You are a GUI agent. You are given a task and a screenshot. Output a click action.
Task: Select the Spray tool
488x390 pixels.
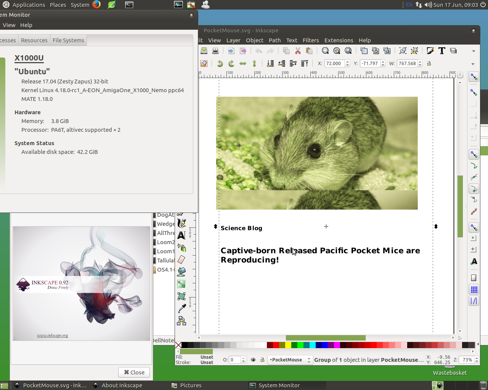point(181,248)
